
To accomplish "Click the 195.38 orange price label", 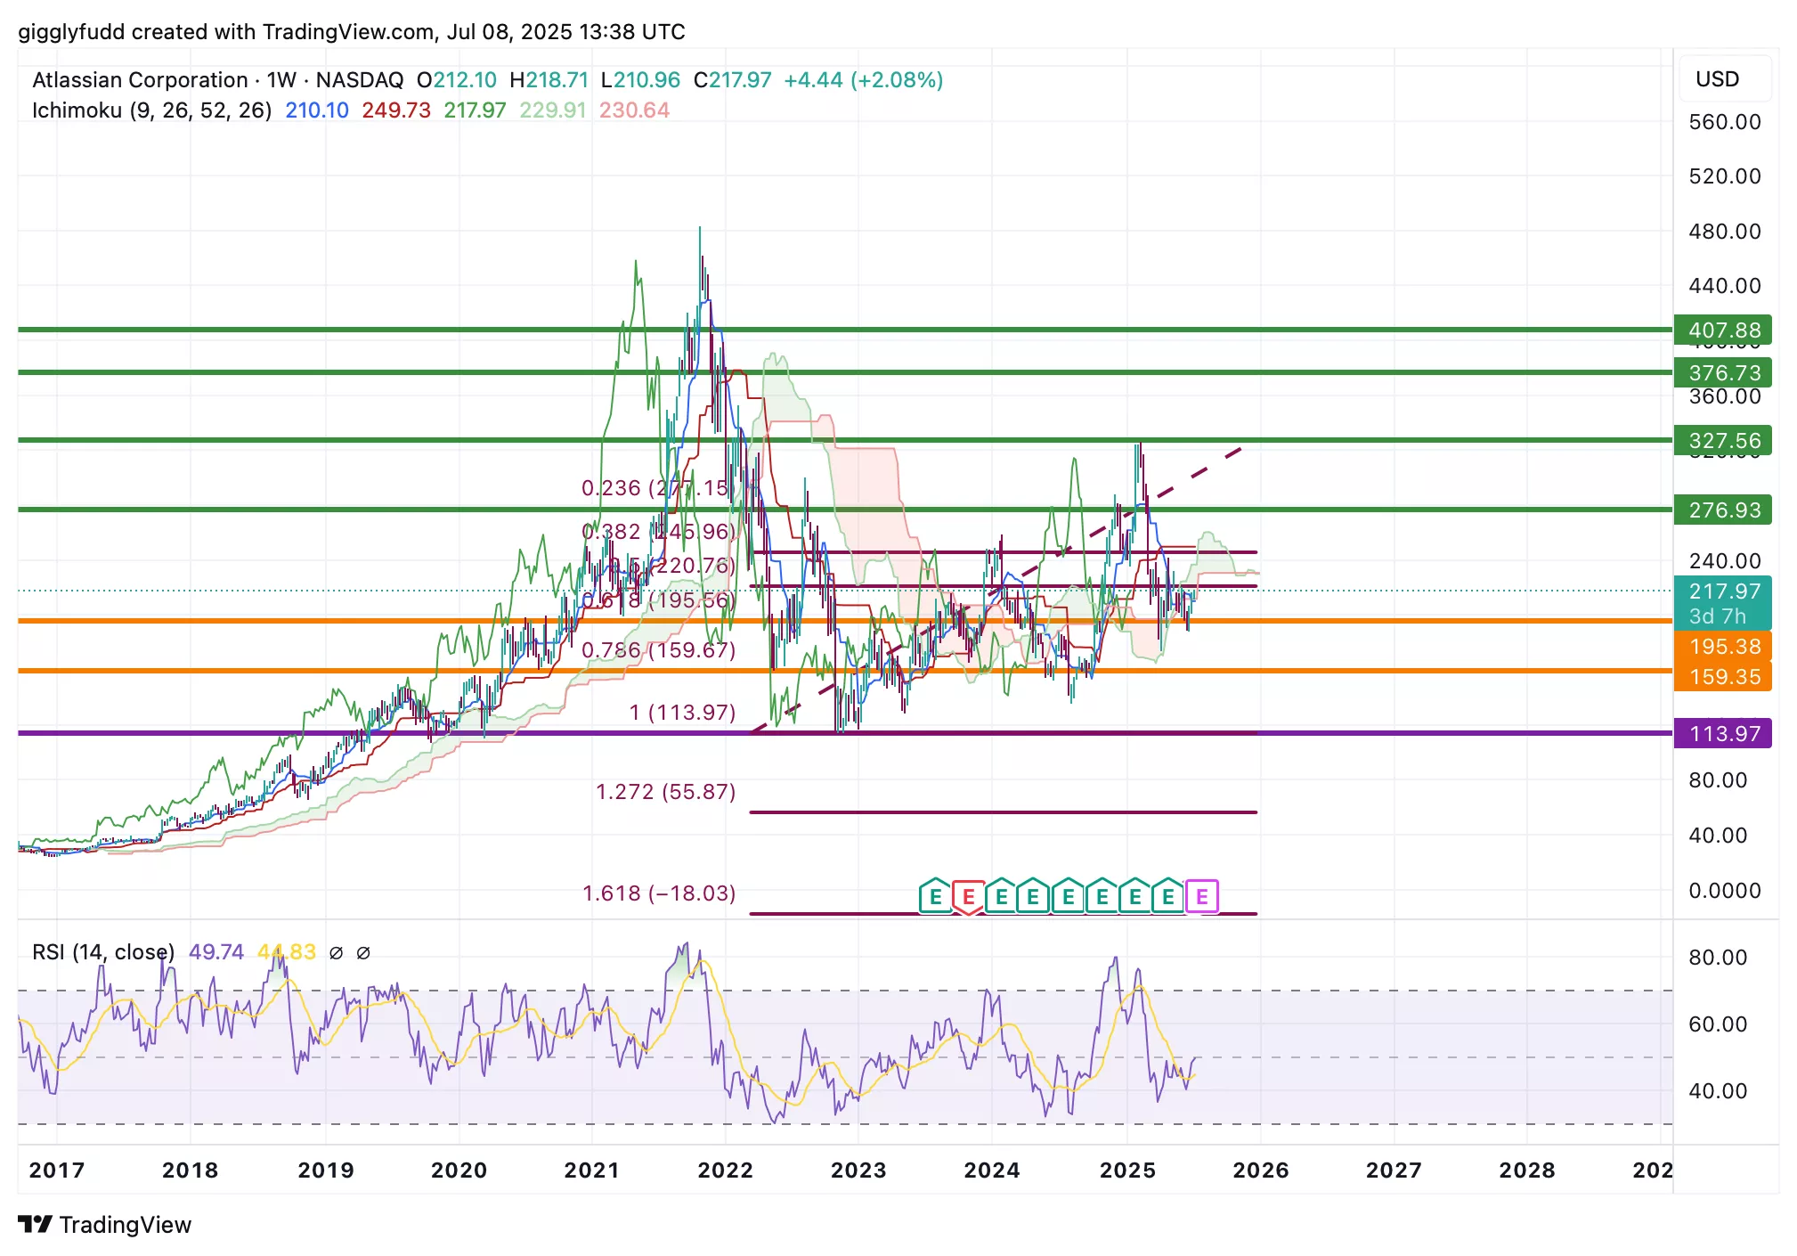I will [x=1723, y=647].
